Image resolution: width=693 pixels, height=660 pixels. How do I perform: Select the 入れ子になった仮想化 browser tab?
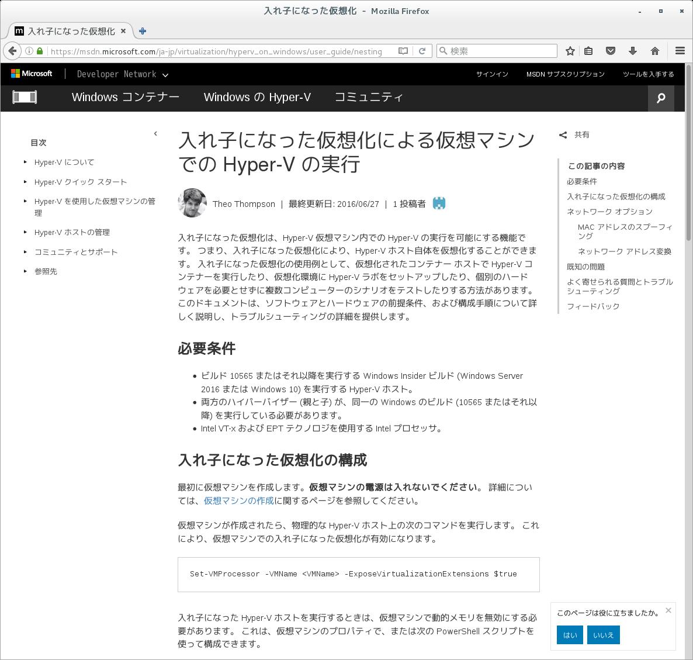(x=71, y=31)
